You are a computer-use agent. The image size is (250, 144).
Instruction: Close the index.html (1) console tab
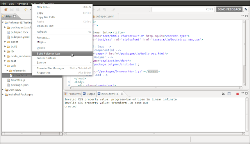[x=122, y=94]
